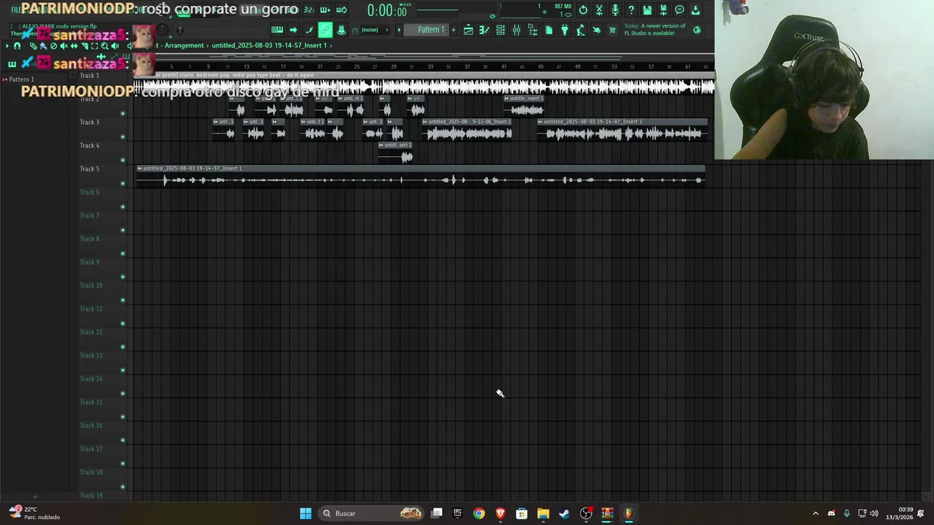Open the taskbar volume speaker icon
Screen dimensions: 934x525
tap(874, 513)
